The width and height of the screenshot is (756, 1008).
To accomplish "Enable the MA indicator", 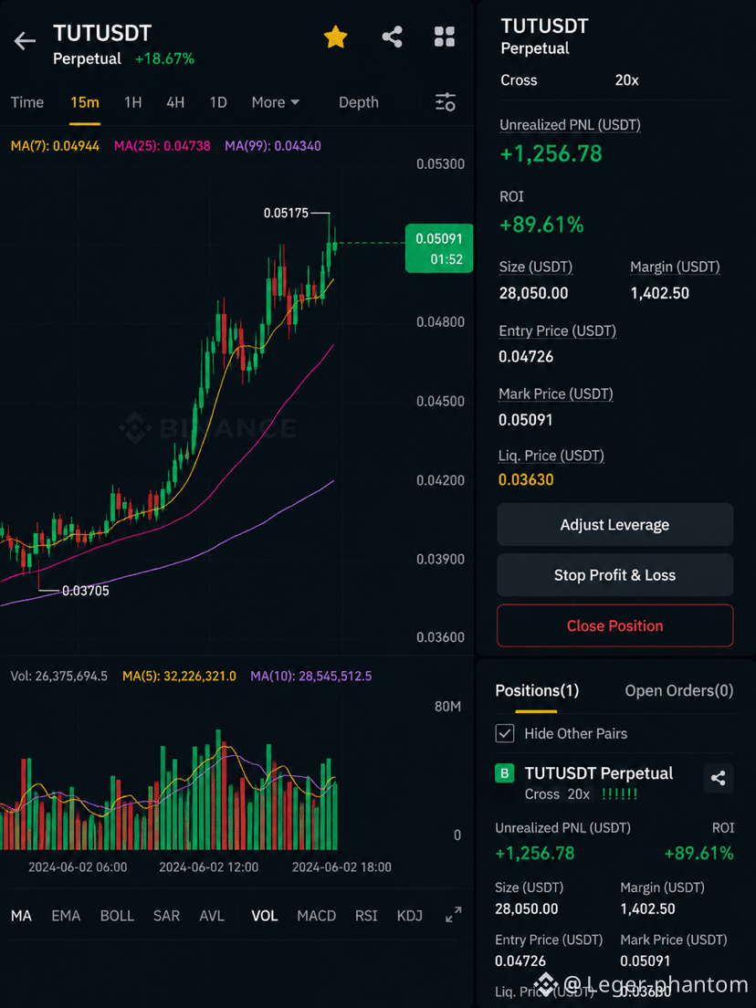I will [x=21, y=916].
